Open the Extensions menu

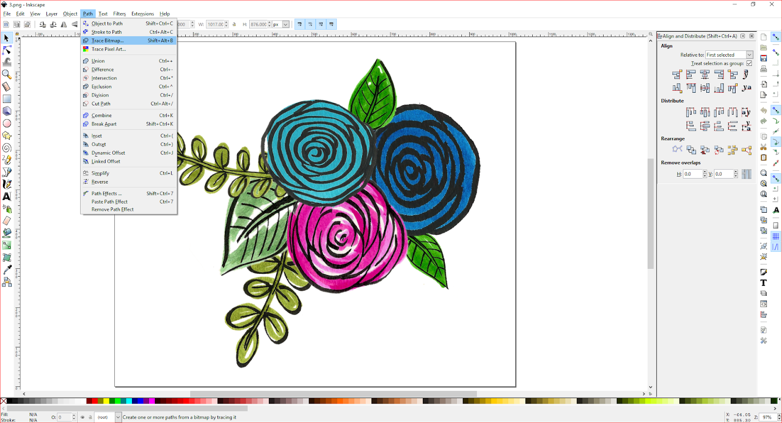(142, 14)
